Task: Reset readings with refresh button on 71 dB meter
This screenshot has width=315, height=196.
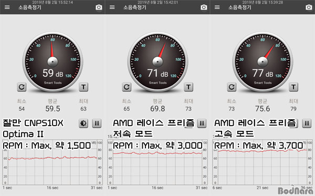Action: (127, 87)
